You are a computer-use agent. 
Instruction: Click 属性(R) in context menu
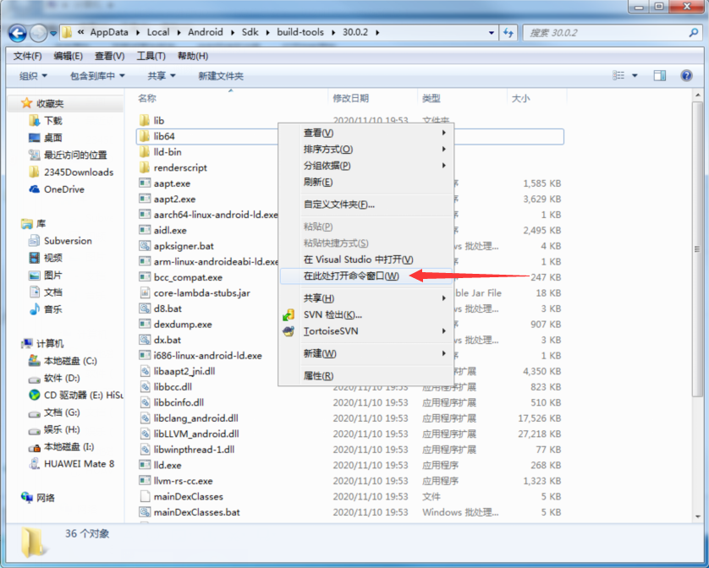[366, 376]
